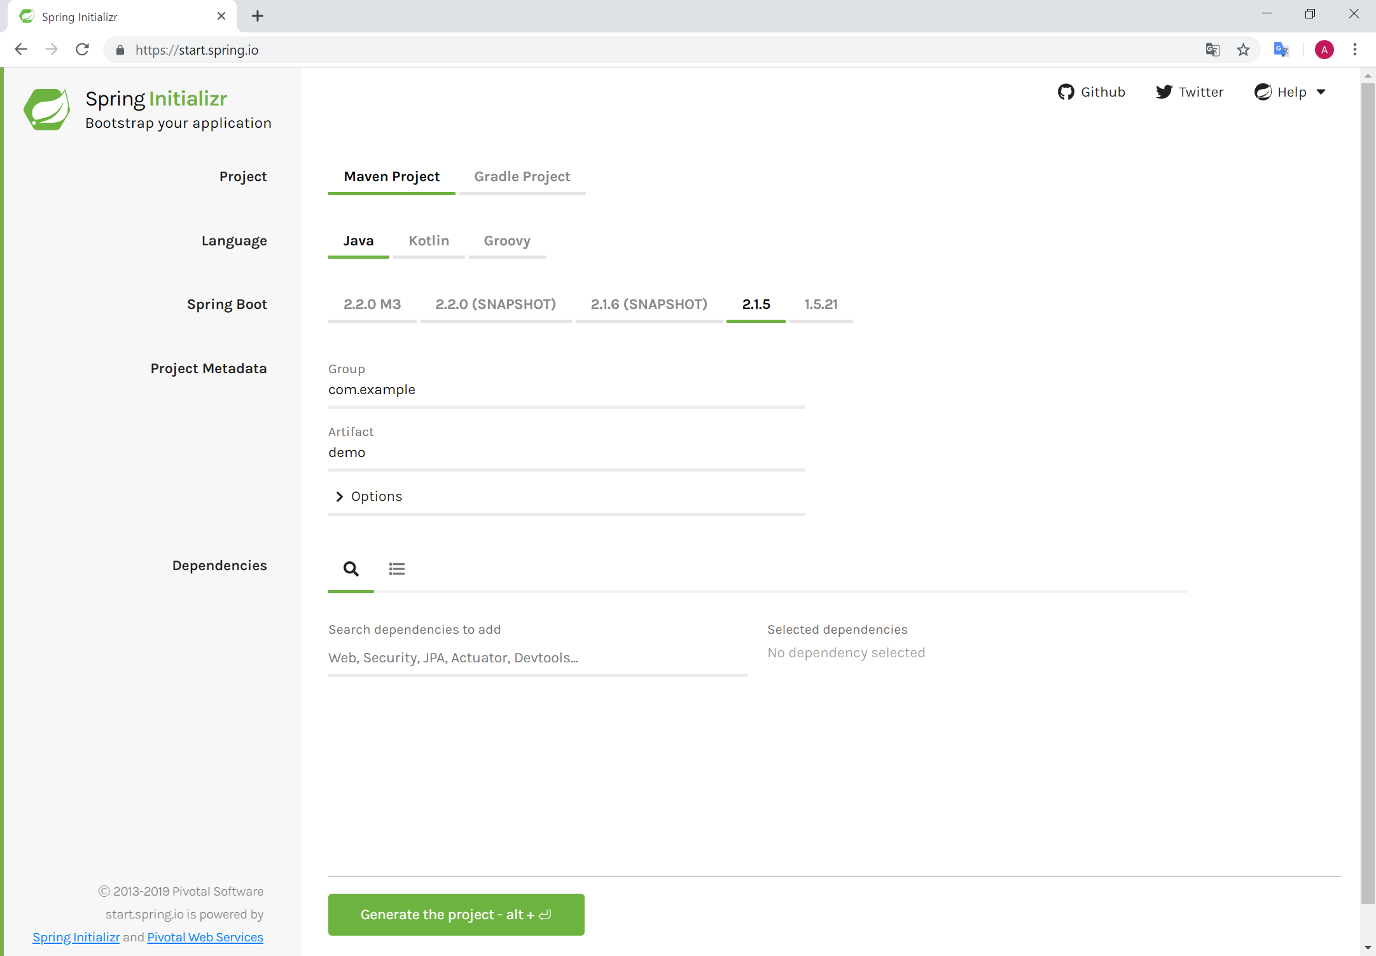Select Kotlin as the language
The width and height of the screenshot is (1376, 956).
coord(429,241)
